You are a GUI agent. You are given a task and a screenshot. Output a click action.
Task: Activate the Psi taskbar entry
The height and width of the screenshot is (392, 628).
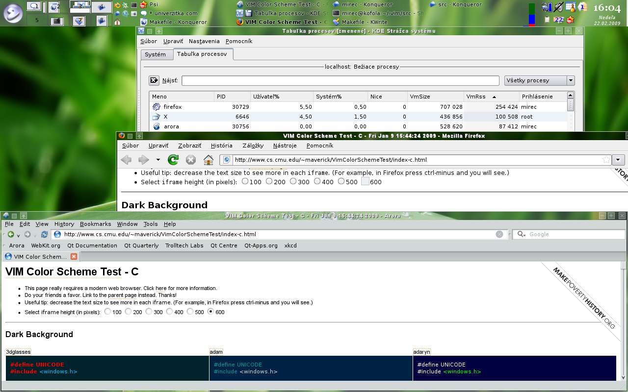pyautogui.click(x=149, y=4)
